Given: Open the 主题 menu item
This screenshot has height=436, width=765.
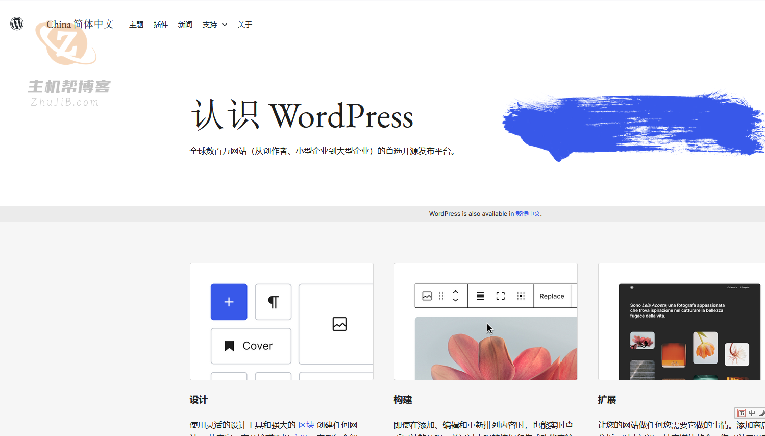Looking at the screenshot, I should click(136, 25).
